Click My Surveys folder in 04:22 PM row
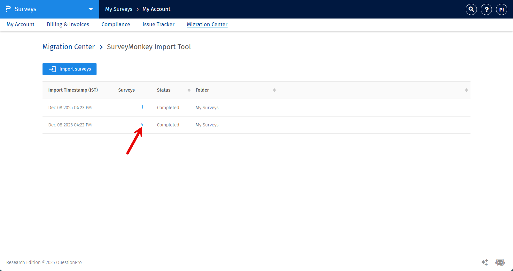 207,125
